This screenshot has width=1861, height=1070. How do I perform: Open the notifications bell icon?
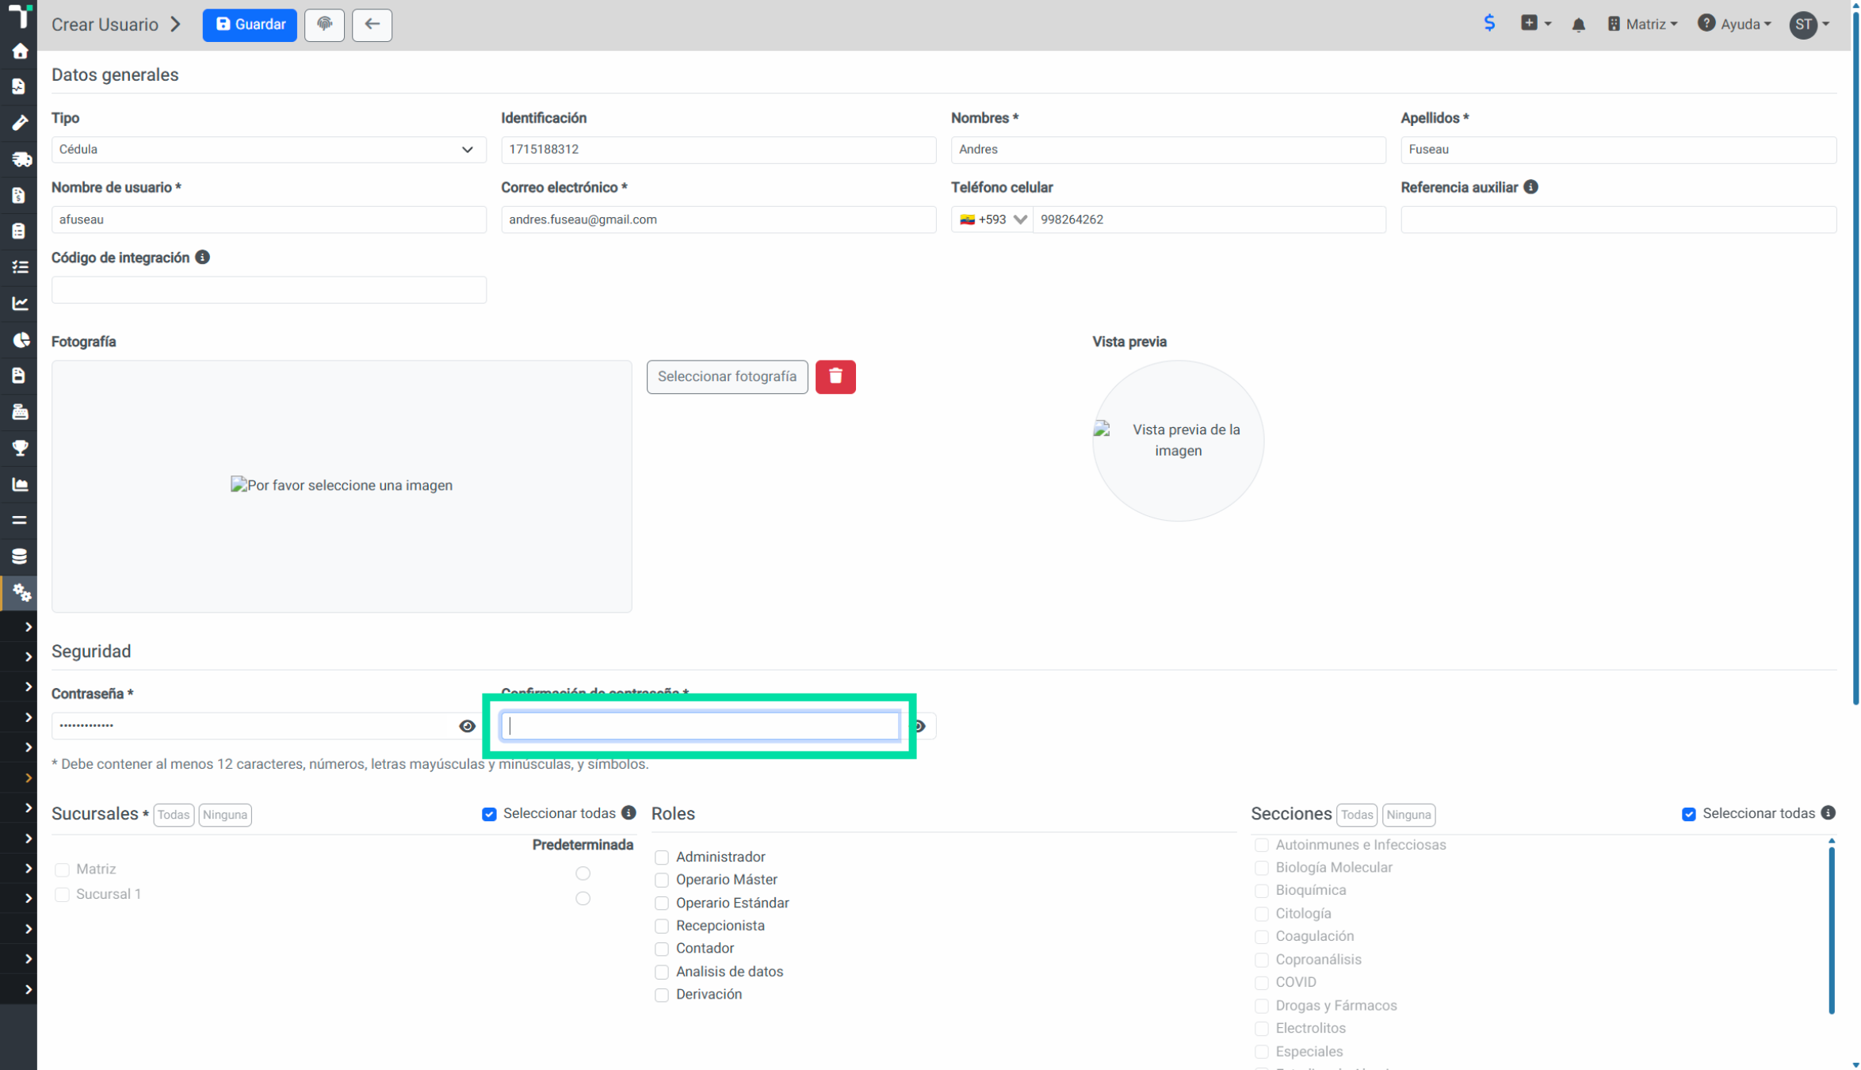[x=1578, y=25]
